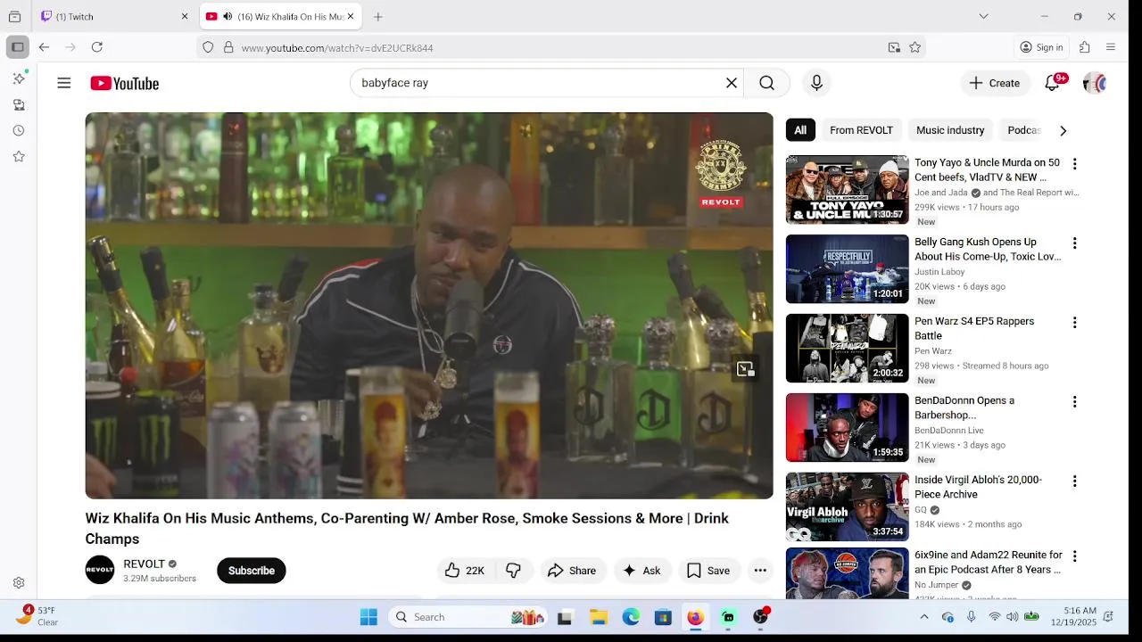Image resolution: width=1142 pixels, height=642 pixels.
Task: Close the Twitch tab
Action: click(x=185, y=16)
